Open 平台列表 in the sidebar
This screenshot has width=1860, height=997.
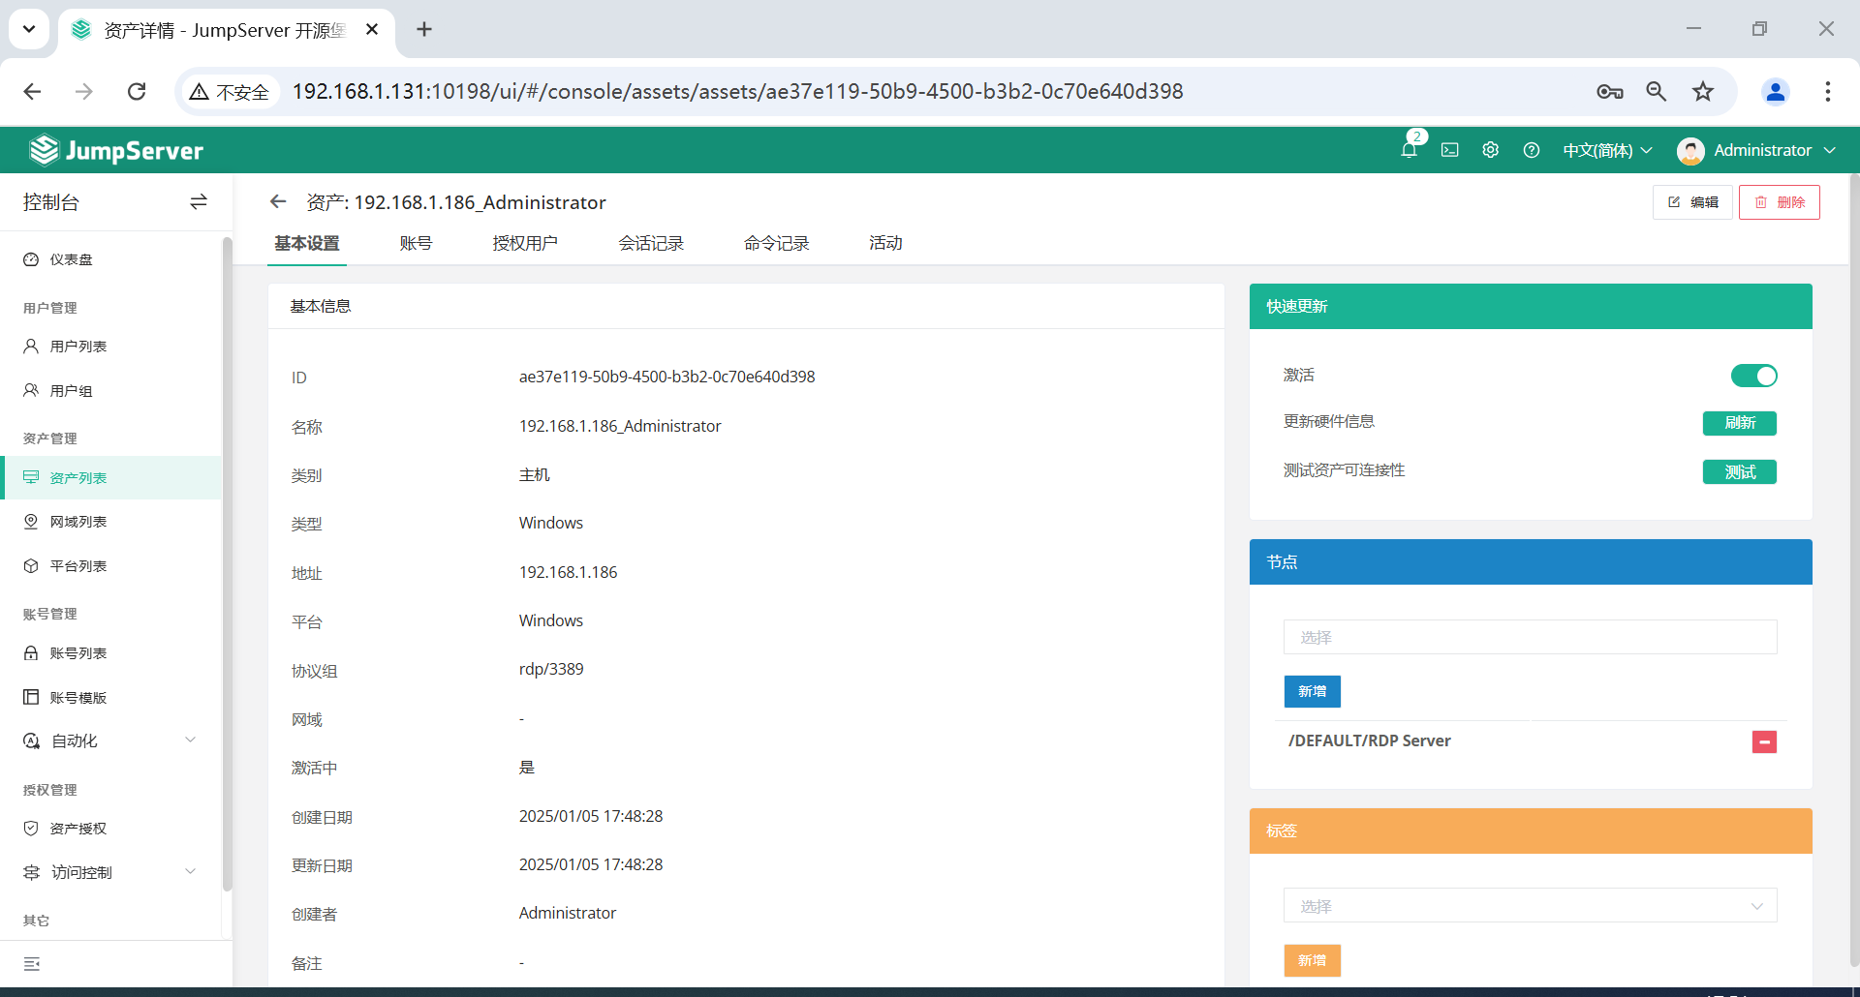[110, 565]
